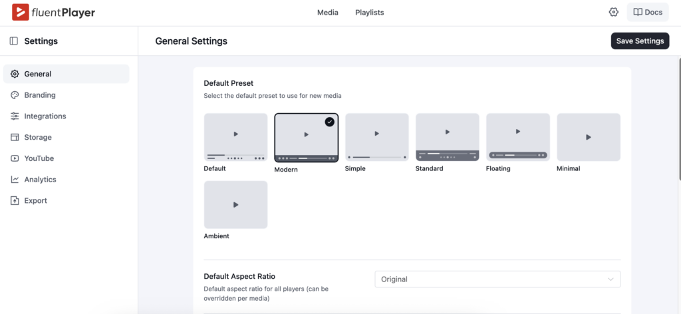The width and height of the screenshot is (681, 314).
Task: Open Storage settings section
Action: [x=66, y=137]
